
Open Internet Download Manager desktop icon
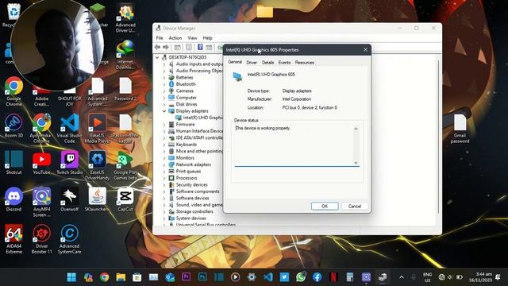[x=125, y=55]
